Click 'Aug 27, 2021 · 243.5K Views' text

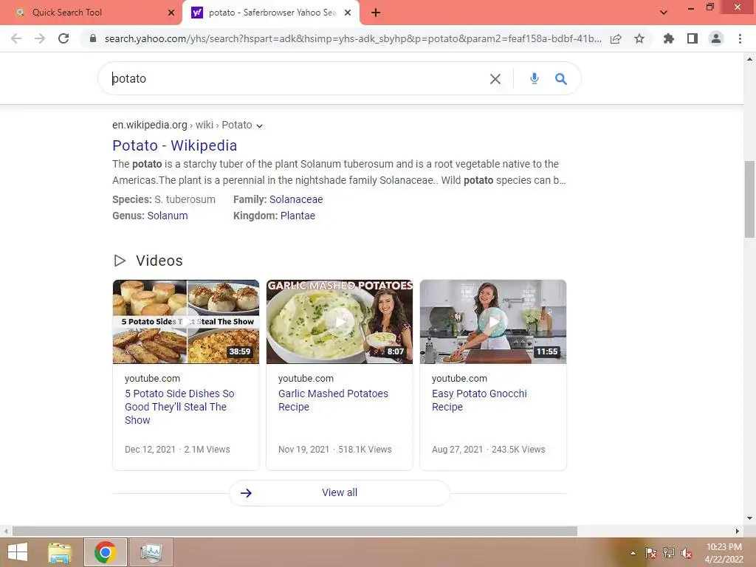489,450
